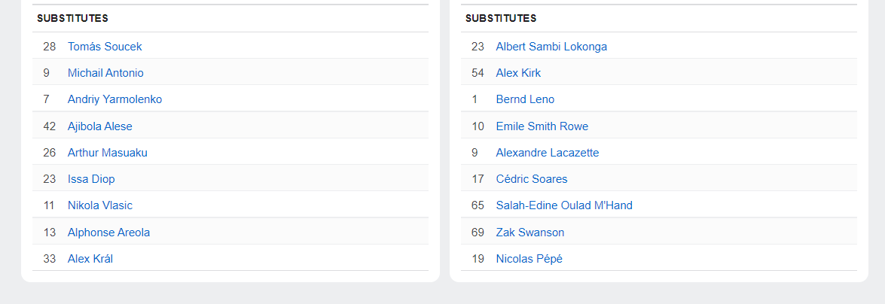Select Ajibola Alese from substitutes
885x304 pixels.
coord(100,126)
